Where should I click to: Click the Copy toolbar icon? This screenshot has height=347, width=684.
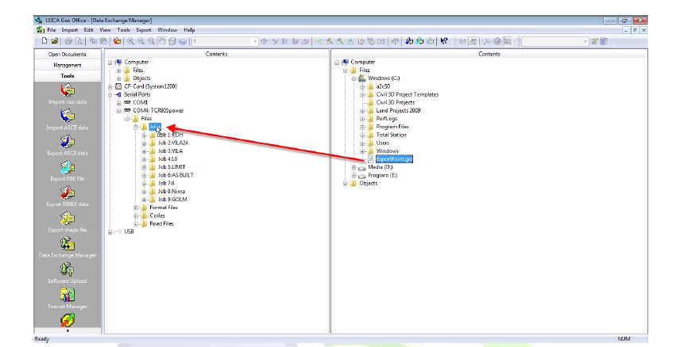pyautogui.click(x=93, y=41)
